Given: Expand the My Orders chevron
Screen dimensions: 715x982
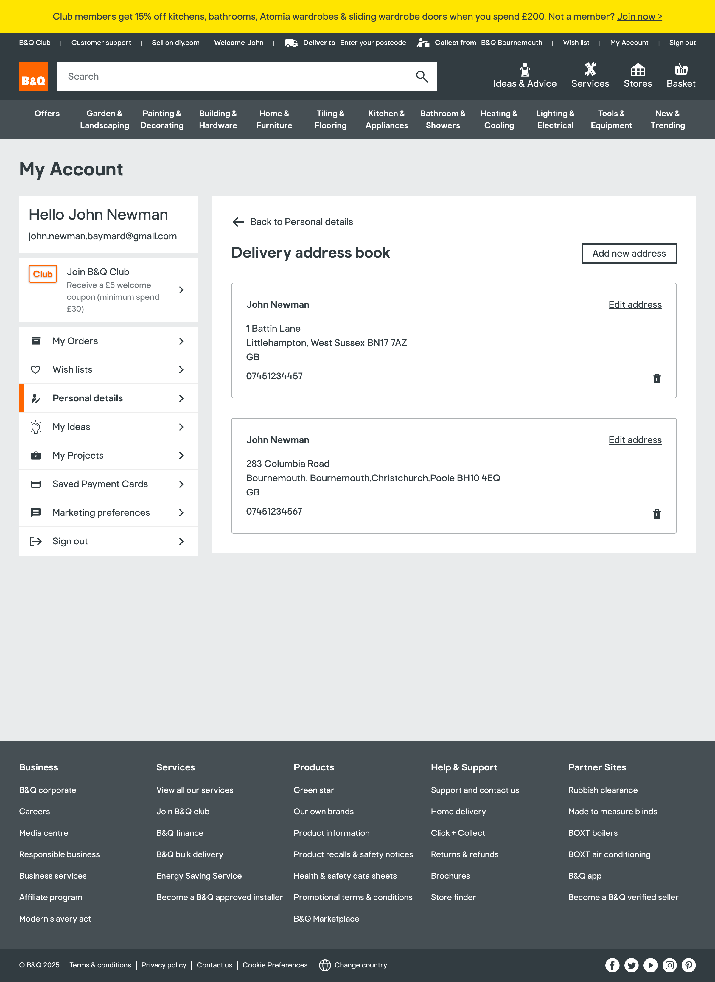Looking at the screenshot, I should [x=181, y=341].
